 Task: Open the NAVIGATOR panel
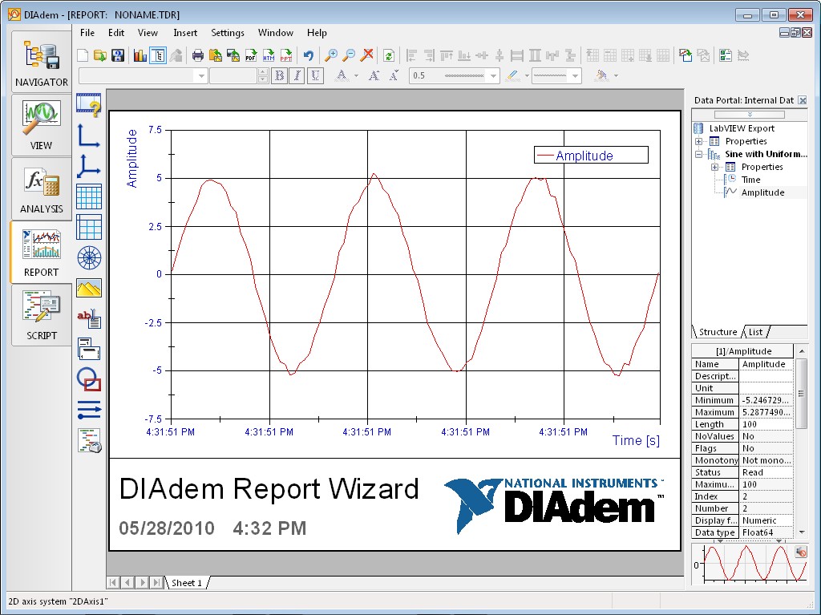point(40,62)
